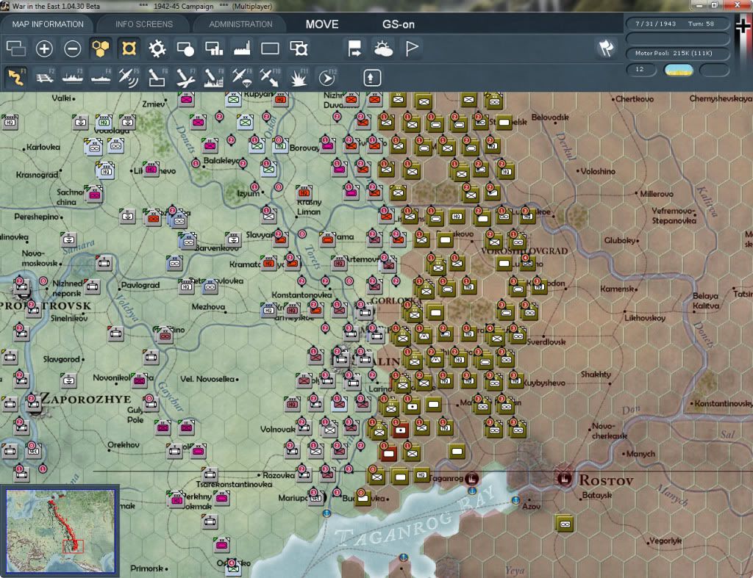
Task: Toggle the hex grid honeycomb icon
Action: (x=101, y=48)
